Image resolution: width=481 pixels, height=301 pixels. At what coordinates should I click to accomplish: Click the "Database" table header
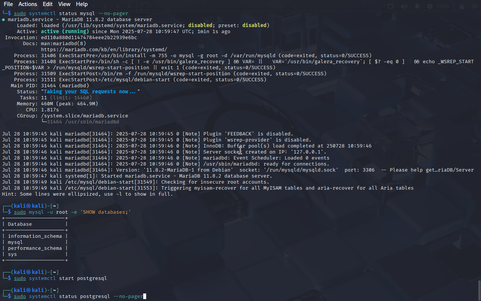20,224
